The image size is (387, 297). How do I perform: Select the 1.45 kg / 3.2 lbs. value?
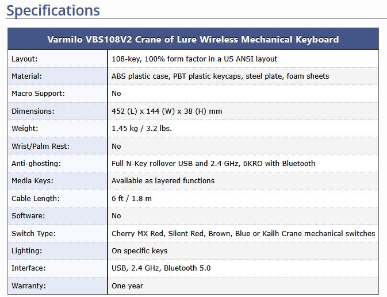pos(141,129)
